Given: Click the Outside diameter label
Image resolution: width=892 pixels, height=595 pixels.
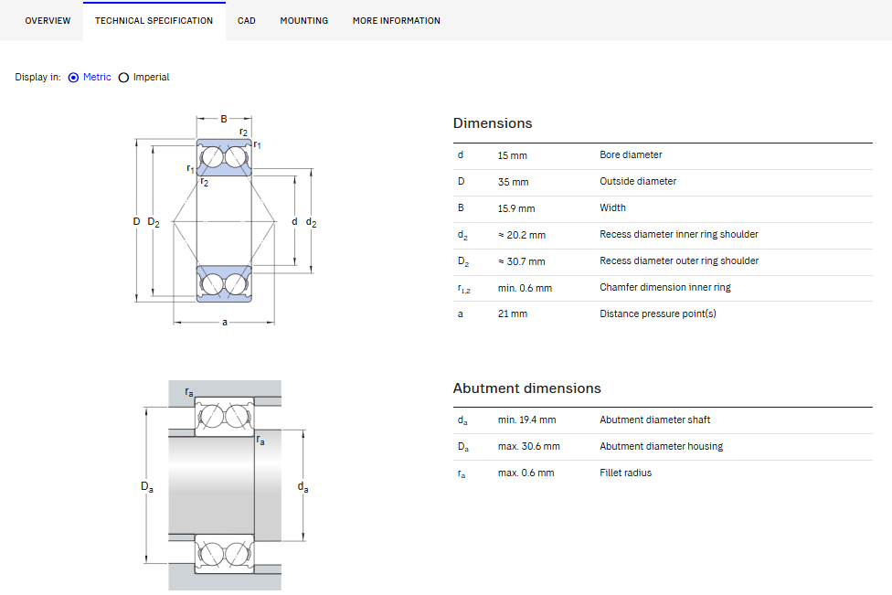Looking at the screenshot, I should pyautogui.click(x=638, y=182).
